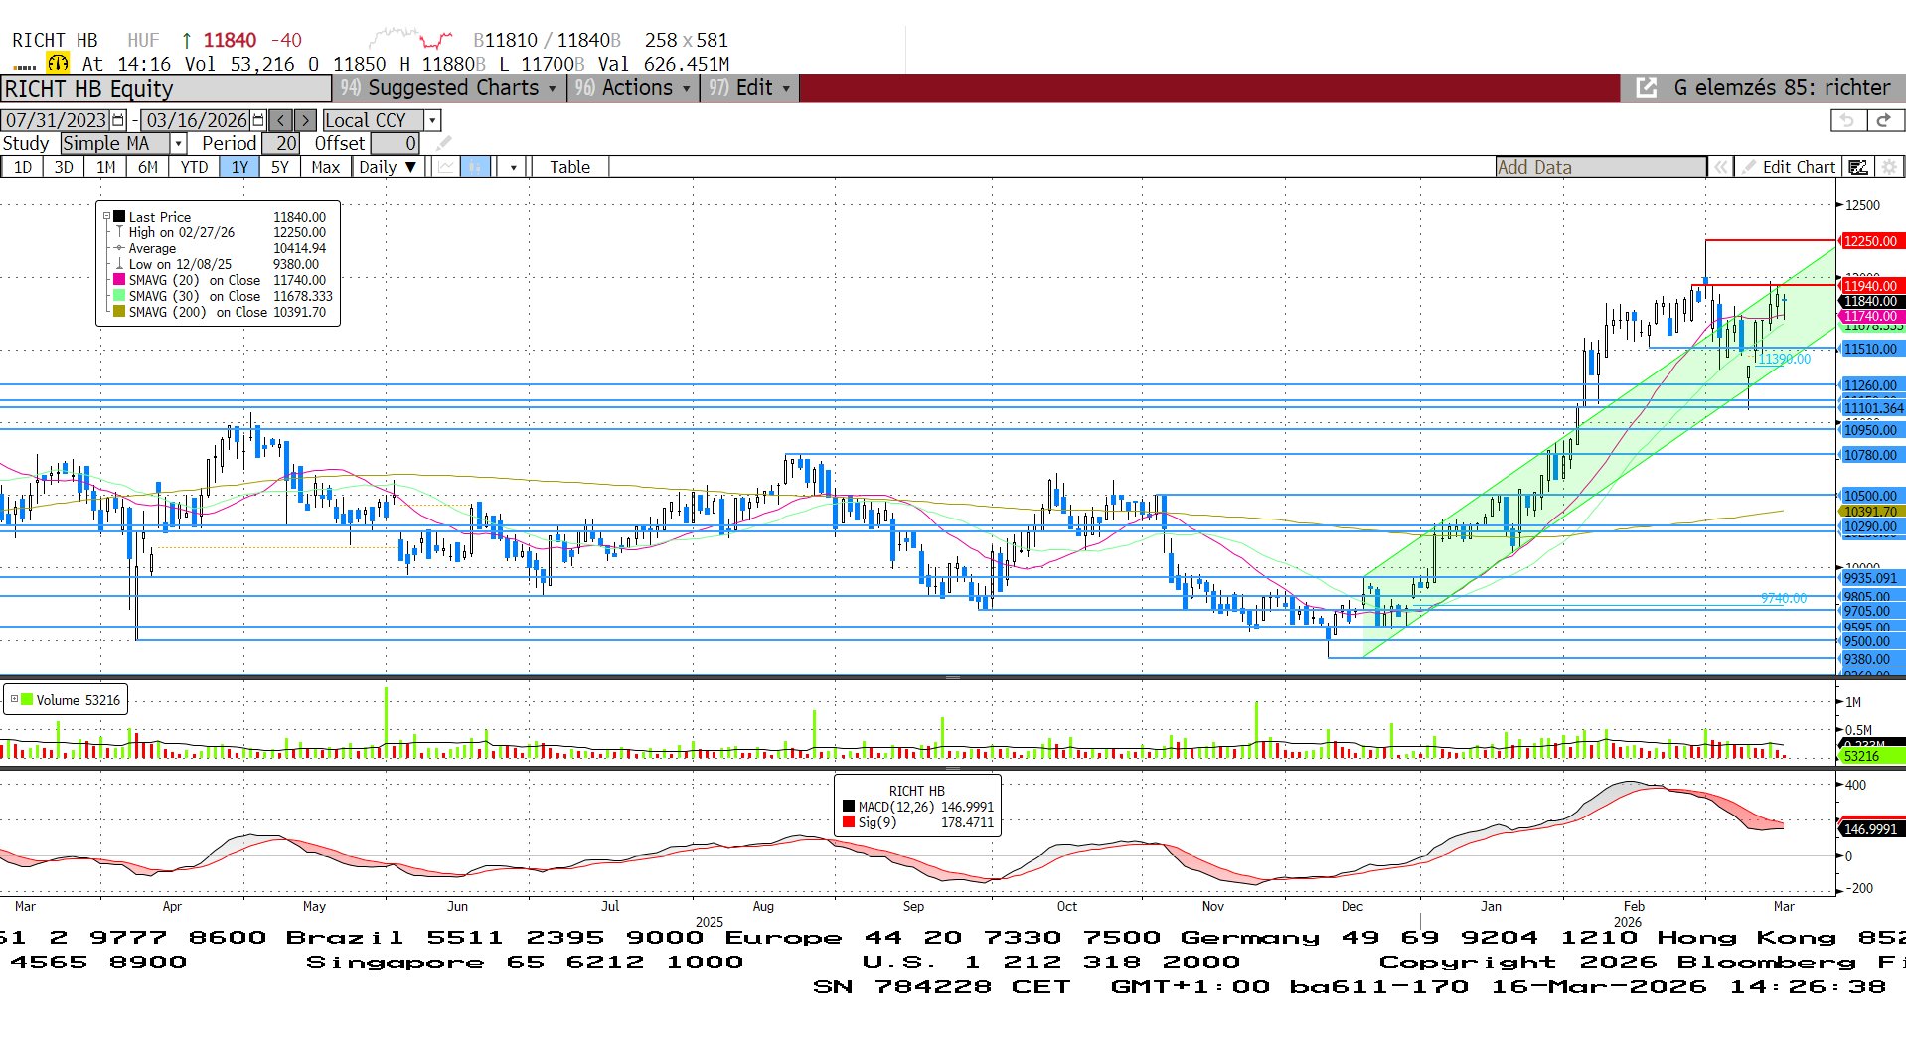Viewport: 1906px width, 1038px height.
Task: Switch to the candlestick chart type
Action: point(475,167)
